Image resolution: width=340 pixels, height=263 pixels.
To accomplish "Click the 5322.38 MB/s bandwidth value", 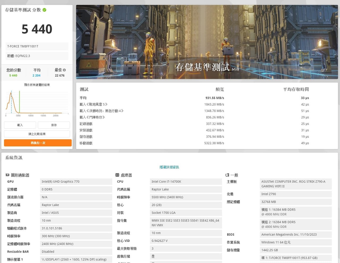I will click(214, 143).
